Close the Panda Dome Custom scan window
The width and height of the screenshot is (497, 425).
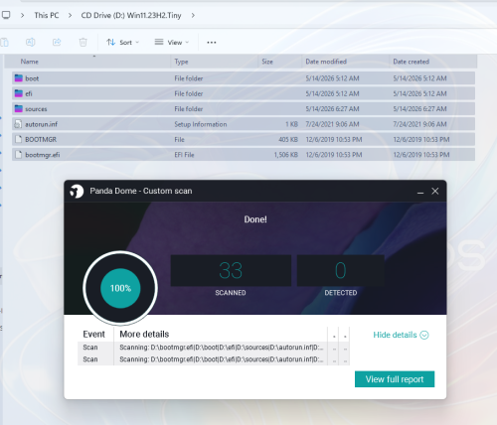tap(435, 191)
